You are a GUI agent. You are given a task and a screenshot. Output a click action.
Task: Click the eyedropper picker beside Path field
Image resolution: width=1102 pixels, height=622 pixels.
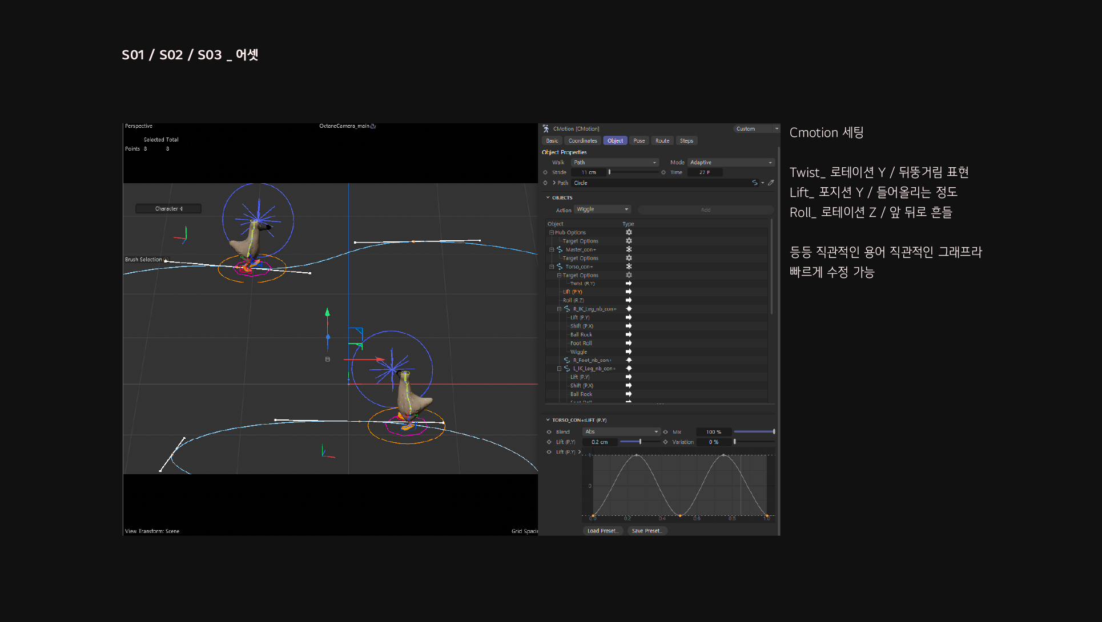771,183
